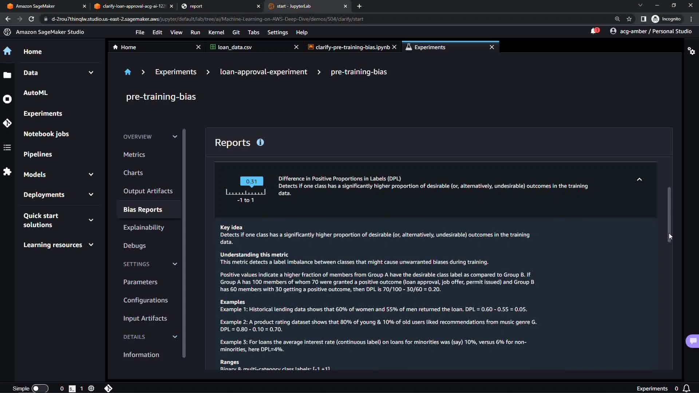Click the Reports panel vertical scrollbar
Viewport: 699px width, 393px height.
[x=669, y=215]
